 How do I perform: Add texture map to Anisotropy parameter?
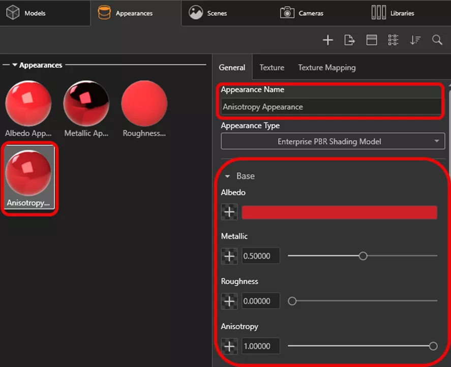[229, 347]
